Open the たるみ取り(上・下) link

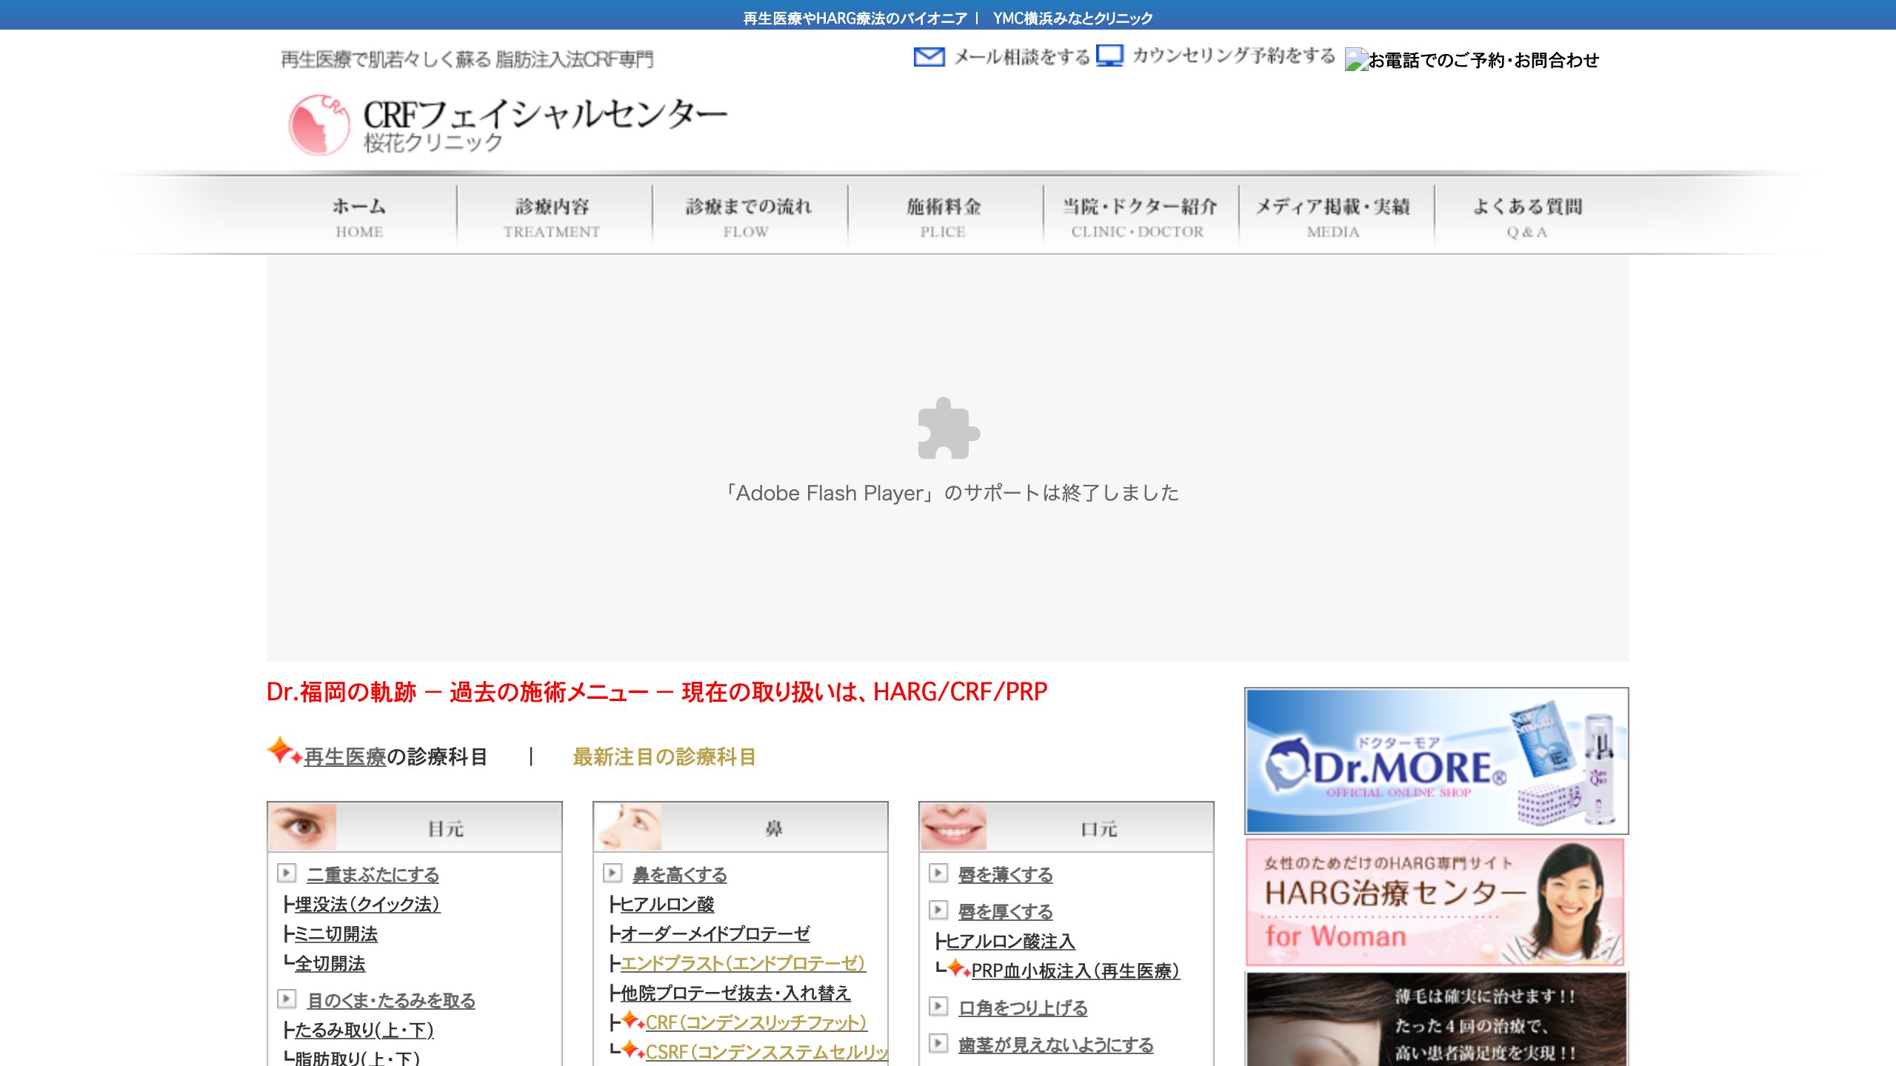pos(364,1030)
